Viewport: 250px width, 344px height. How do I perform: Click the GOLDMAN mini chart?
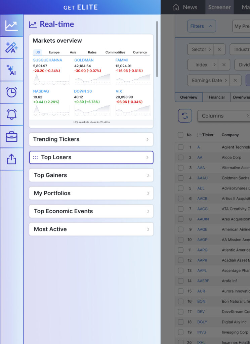[92, 79]
